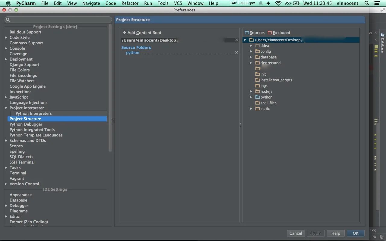Viewport: 386px width, 241px height.
Task: Select Django Support settings
Action: (x=24, y=64)
